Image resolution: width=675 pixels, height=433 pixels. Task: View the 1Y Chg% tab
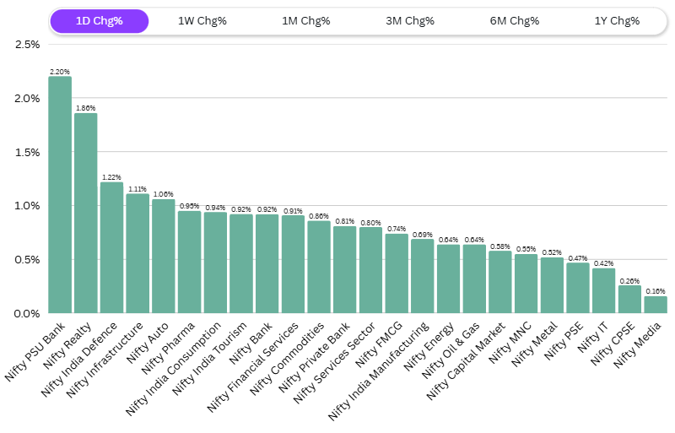coord(617,21)
